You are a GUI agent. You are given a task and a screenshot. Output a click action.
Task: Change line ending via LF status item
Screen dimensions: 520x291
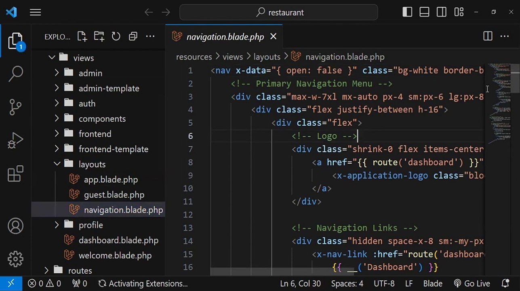pos(409,284)
